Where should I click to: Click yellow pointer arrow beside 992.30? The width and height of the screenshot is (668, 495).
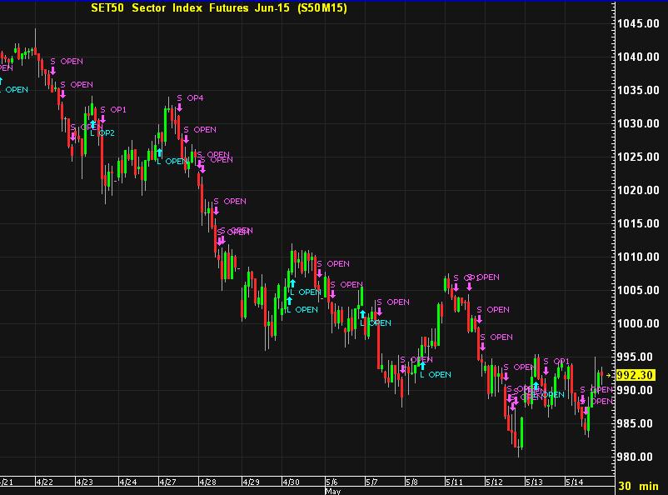(610, 375)
